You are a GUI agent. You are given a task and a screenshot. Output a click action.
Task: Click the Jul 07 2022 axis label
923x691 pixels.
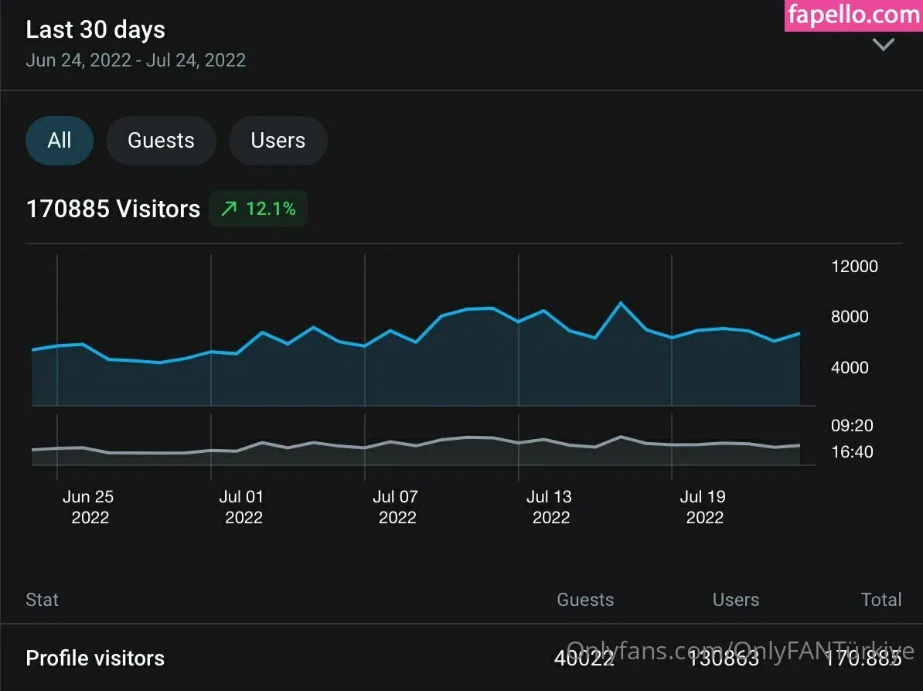396,507
